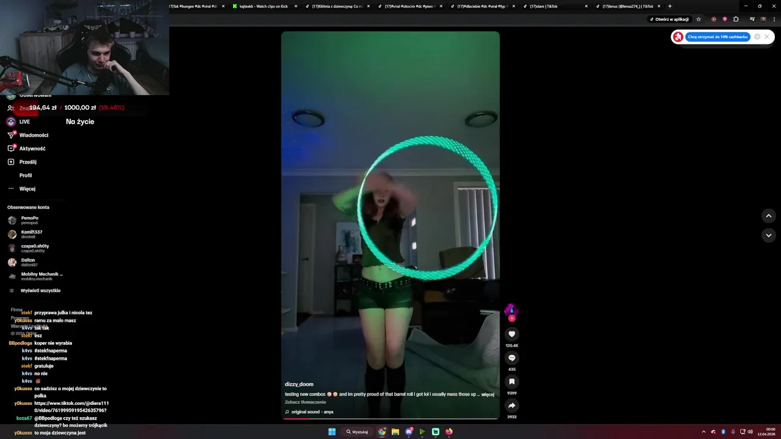Click chat message 'to moja dziewczyna jest'
The width and height of the screenshot is (781, 439).
(60, 433)
